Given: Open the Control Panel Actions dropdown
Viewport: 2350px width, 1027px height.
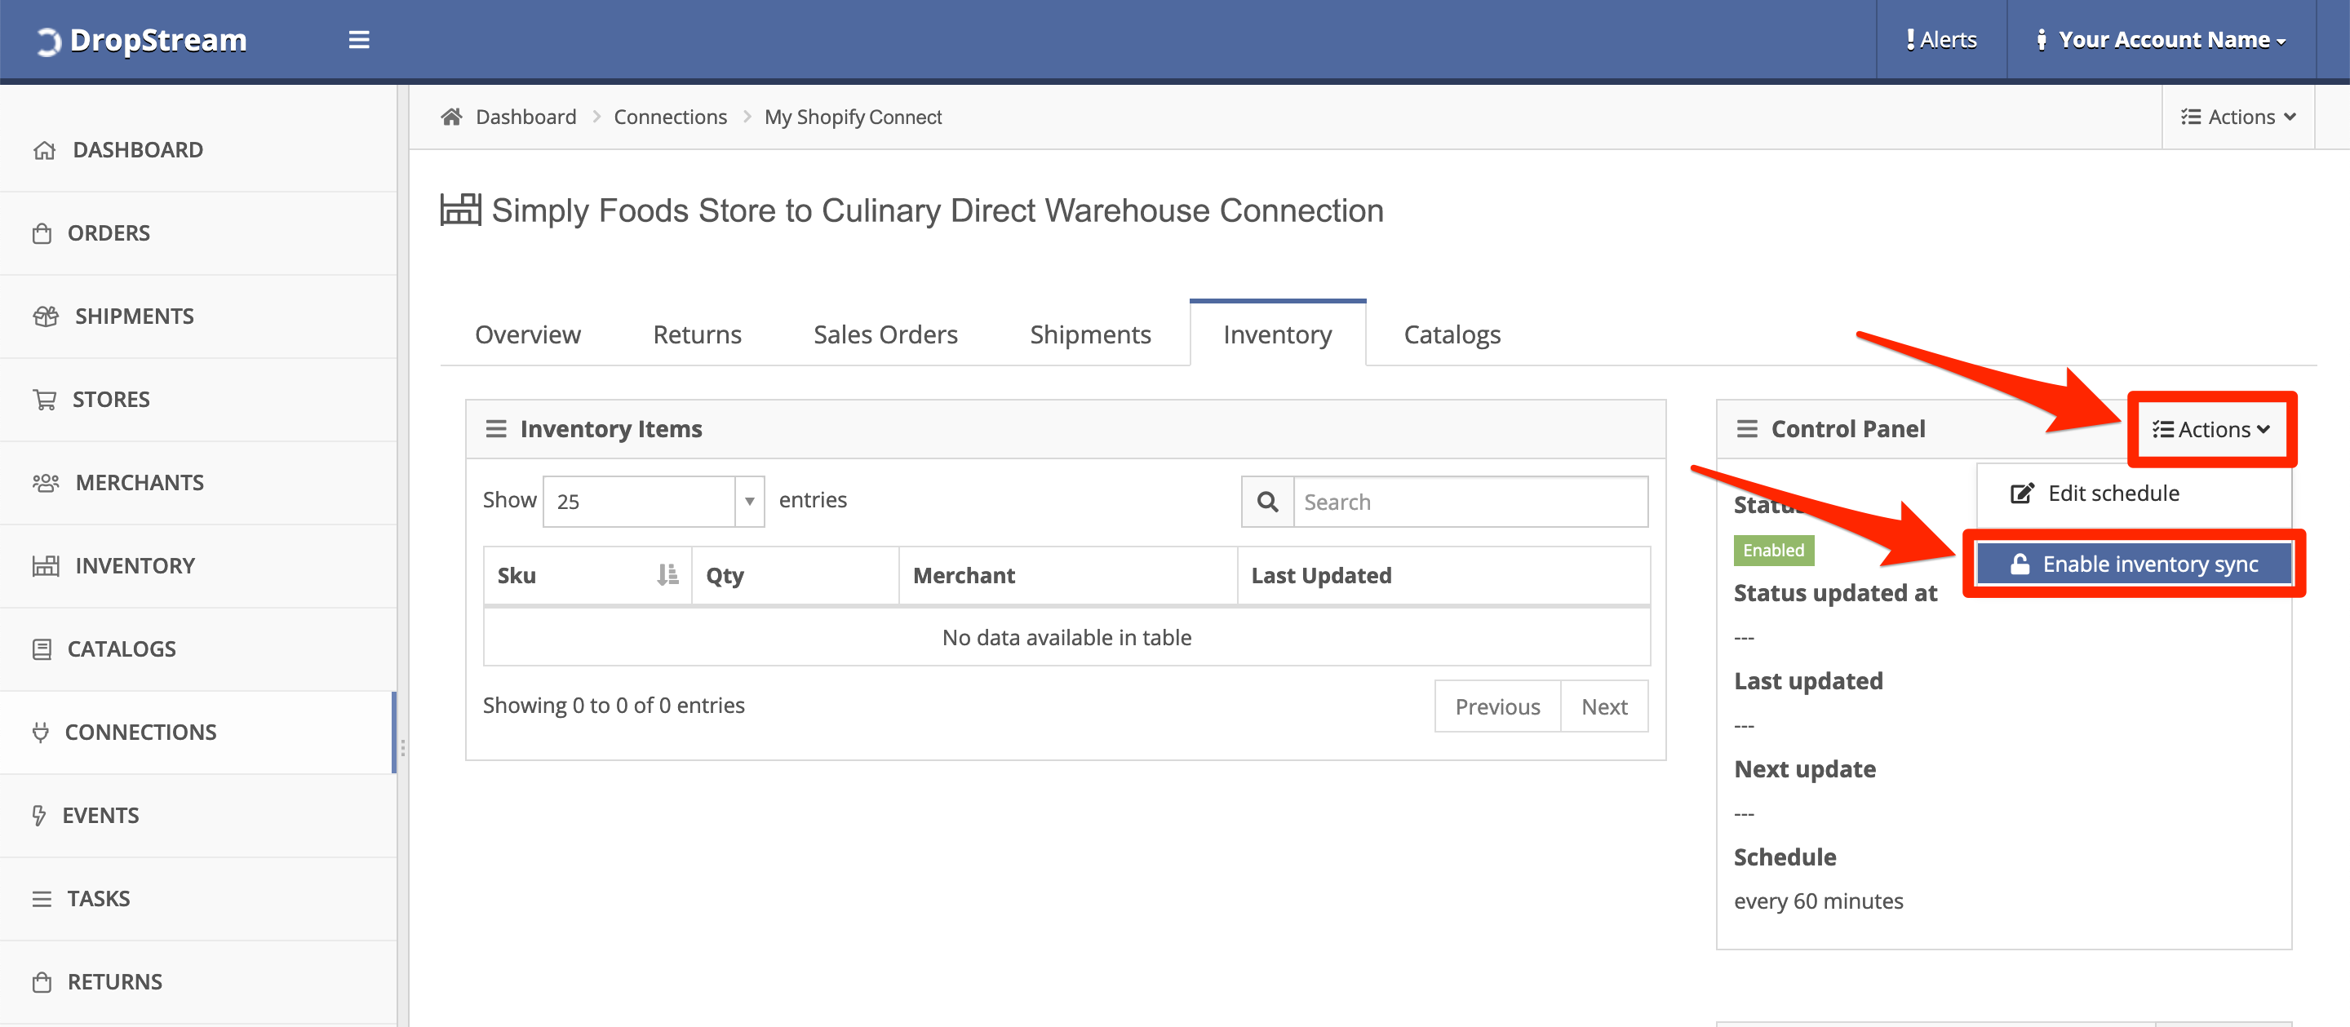Looking at the screenshot, I should point(2211,430).
